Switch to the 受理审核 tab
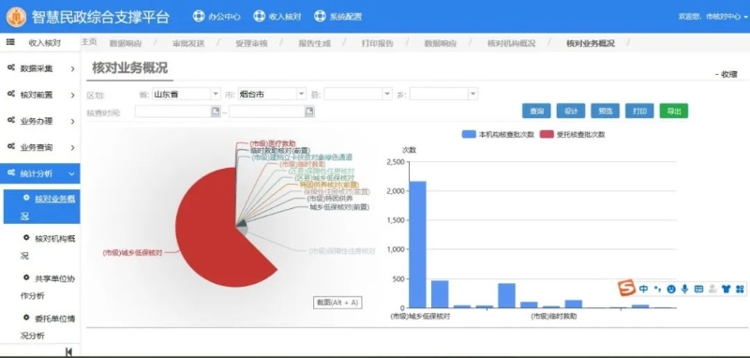 [x=251, y=43]
